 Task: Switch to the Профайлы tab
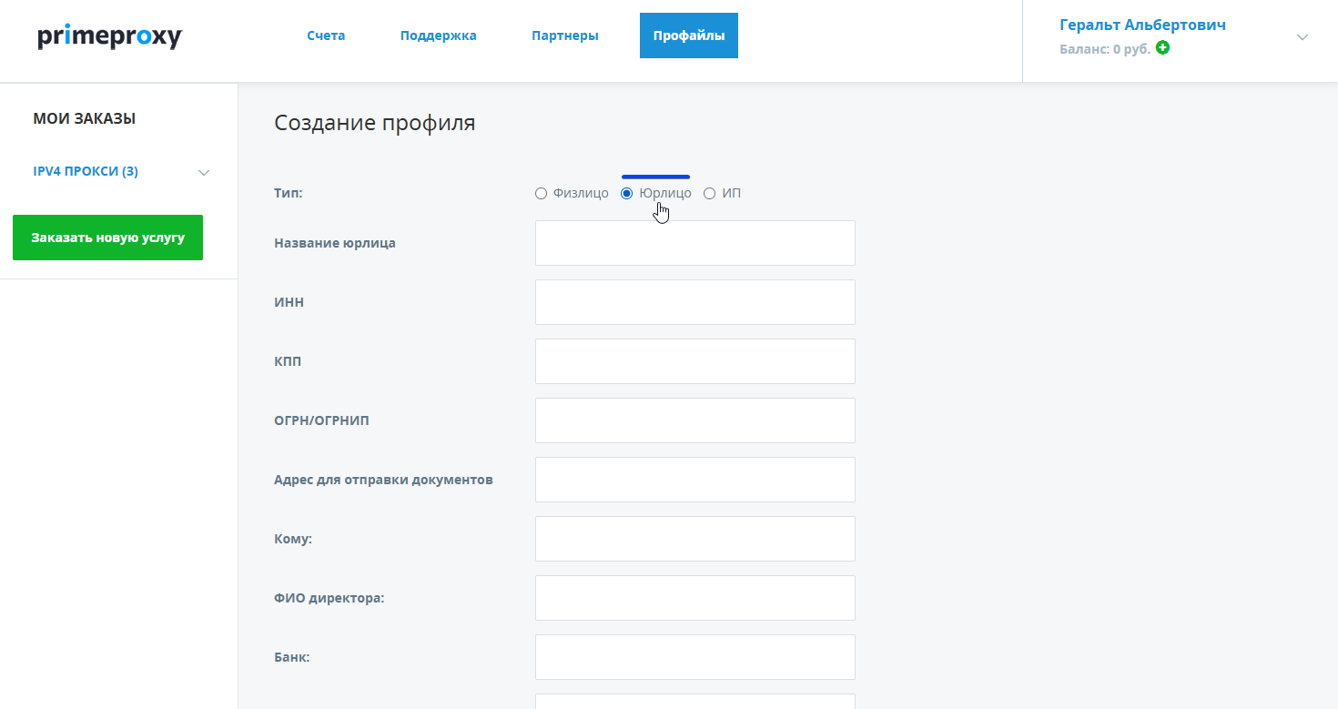[x=689, y=35]
